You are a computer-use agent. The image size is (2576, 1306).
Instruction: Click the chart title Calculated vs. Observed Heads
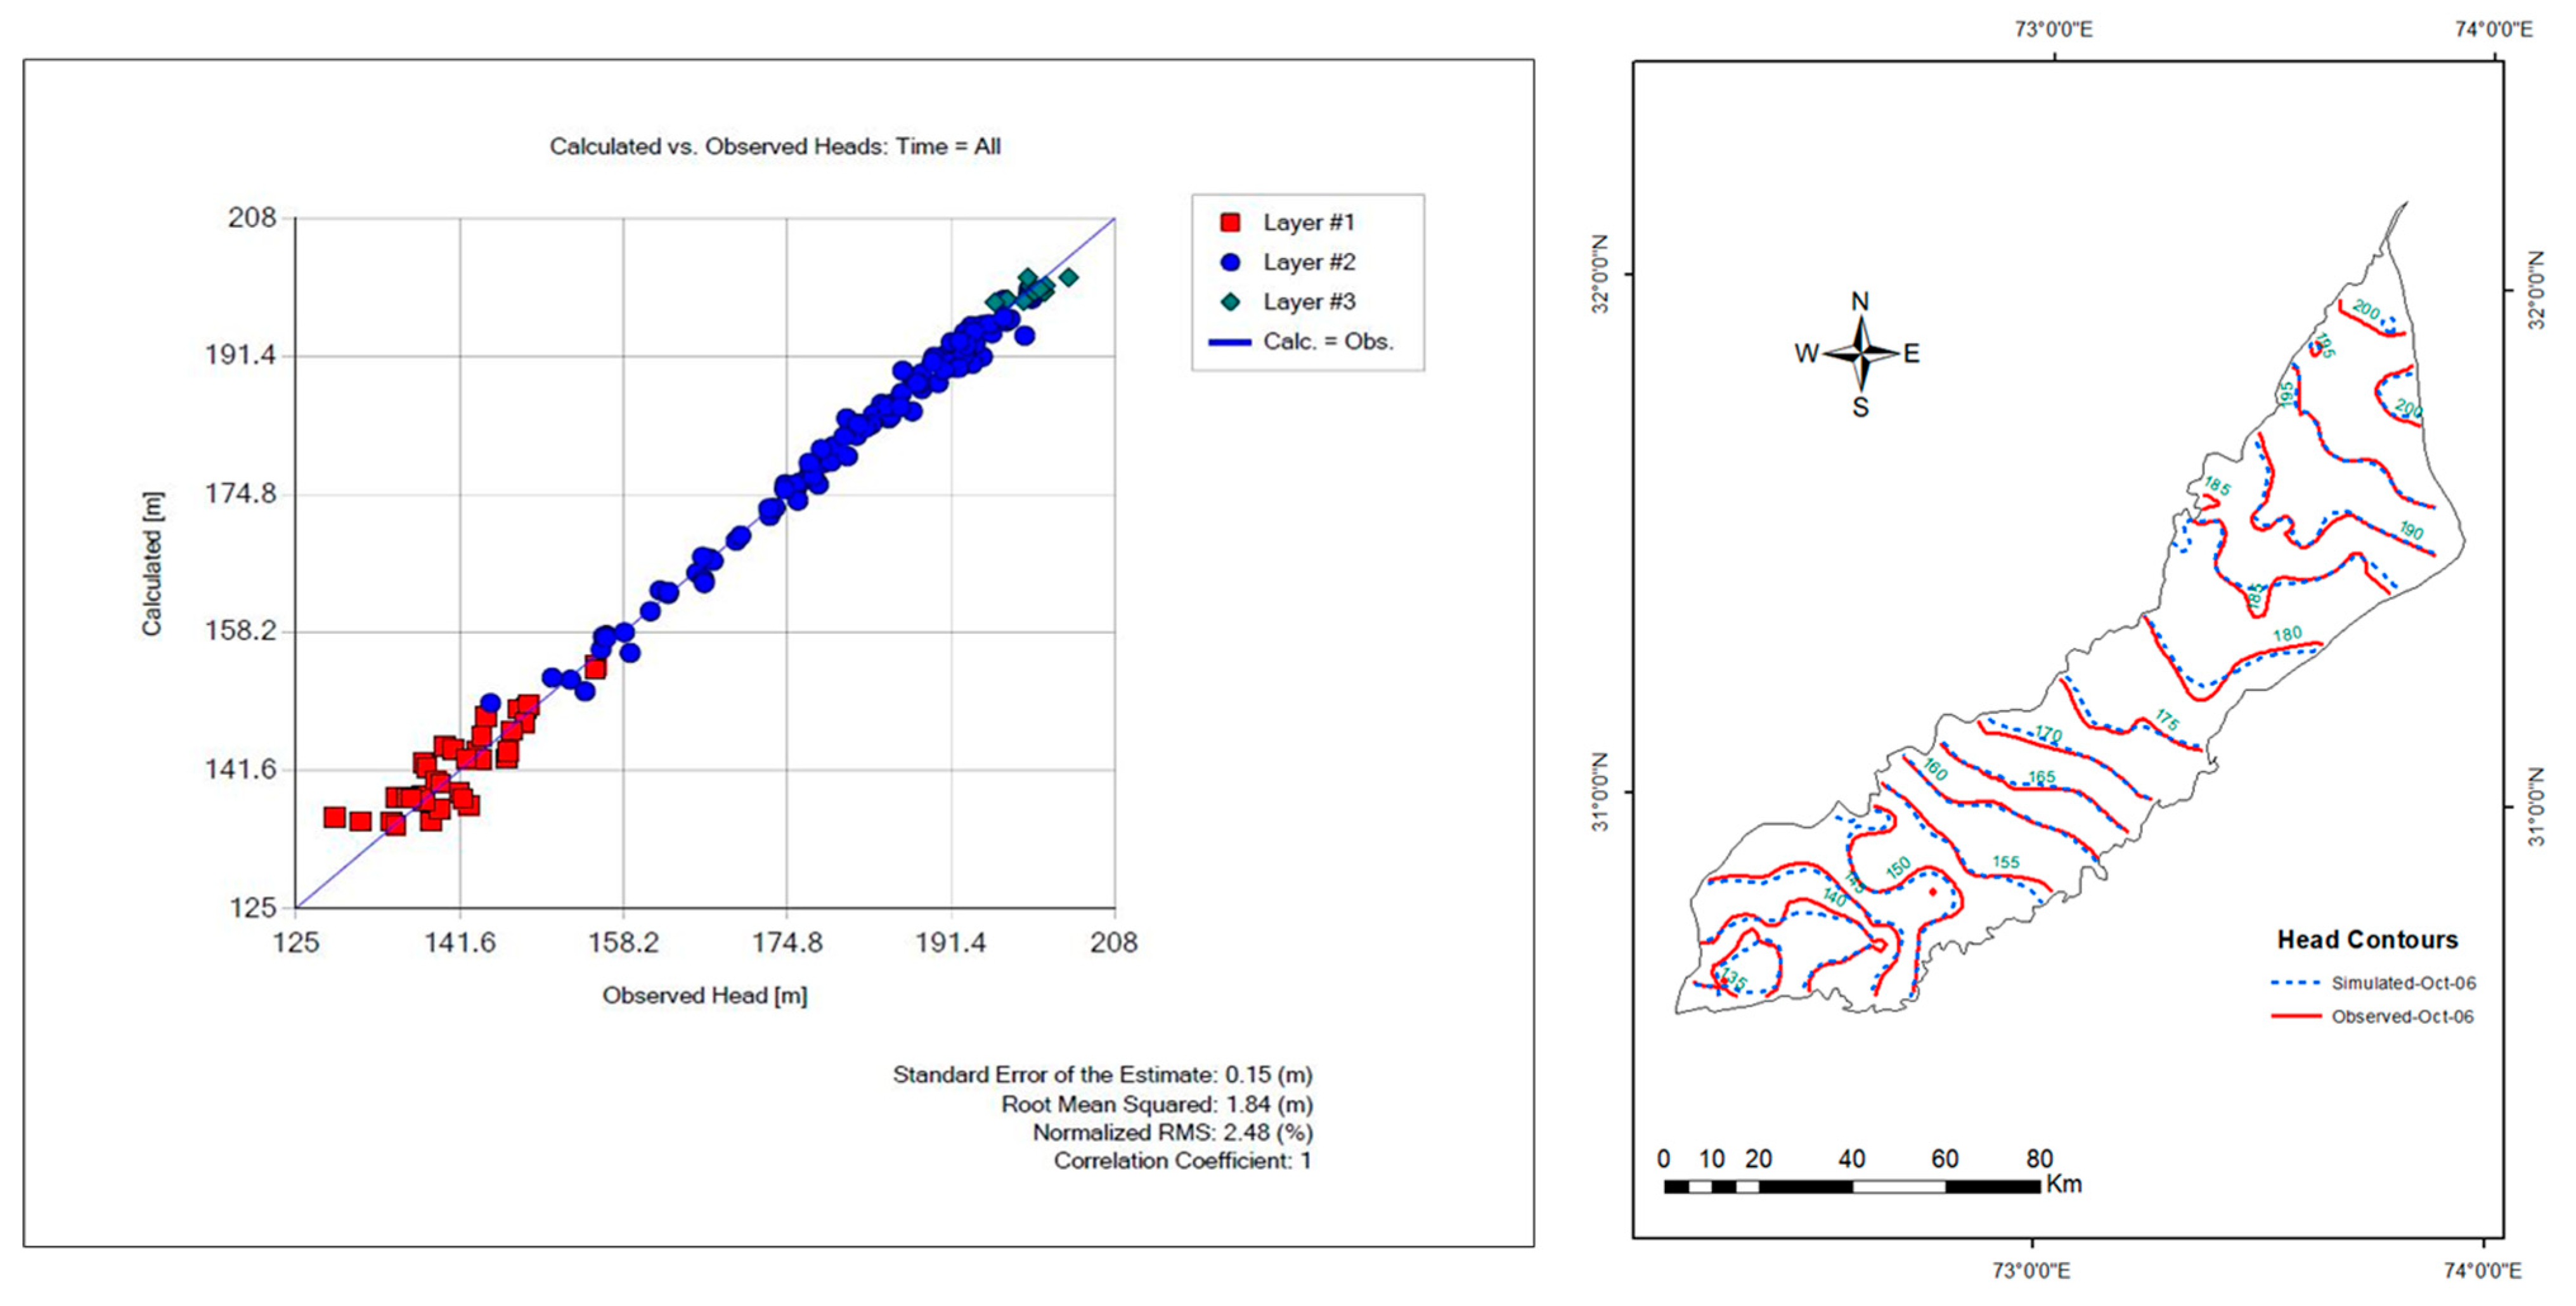[775, 147]
